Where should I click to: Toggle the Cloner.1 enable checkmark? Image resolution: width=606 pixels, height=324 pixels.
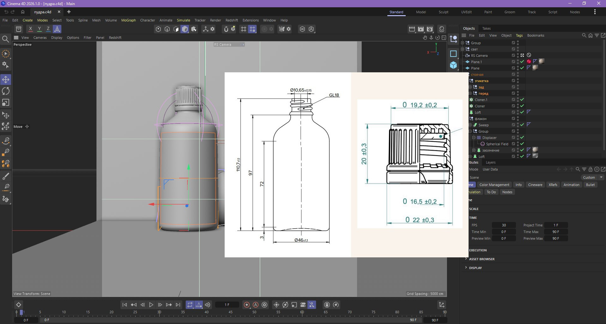522,100
